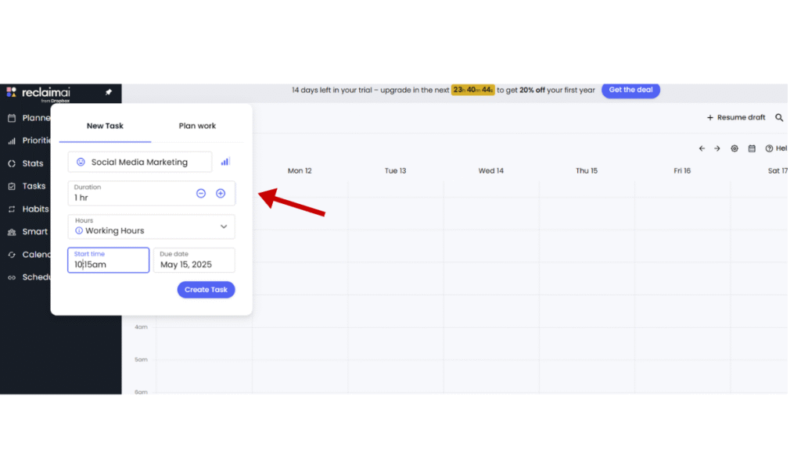Increase duration with the plus button
The width and height of the screenshot is (801, 450).
(x=221, y=193)
